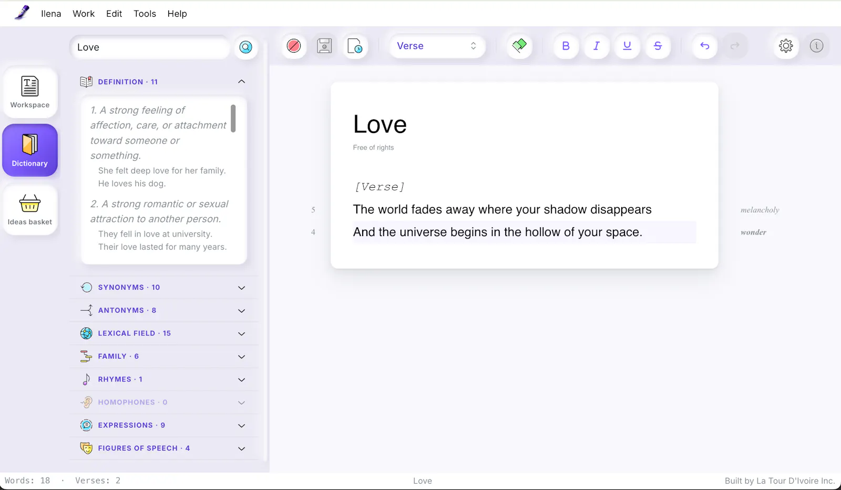Click the second definition about romantic attraction
Screen dimensions: 841x490
click(159, 211)
